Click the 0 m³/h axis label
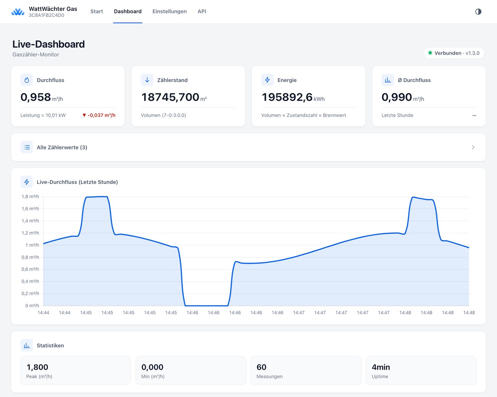The height and width of the screenshot is (397, 497). click(x=32, y=305)
